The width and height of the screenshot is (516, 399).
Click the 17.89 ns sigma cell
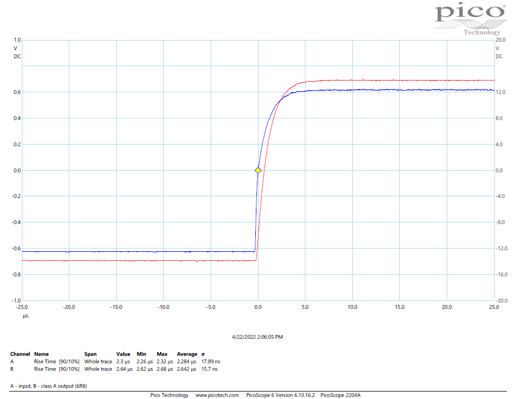coord(211,362)
